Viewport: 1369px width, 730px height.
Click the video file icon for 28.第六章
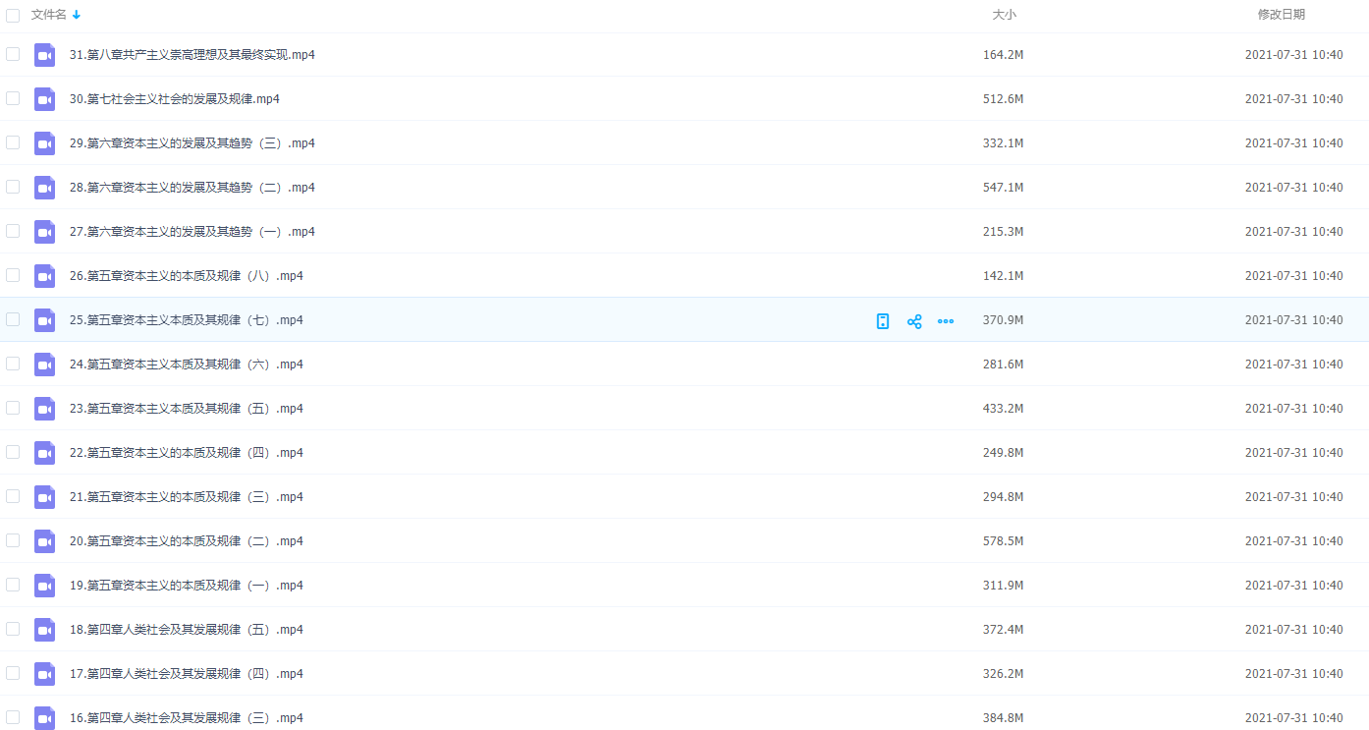[44, 188]
